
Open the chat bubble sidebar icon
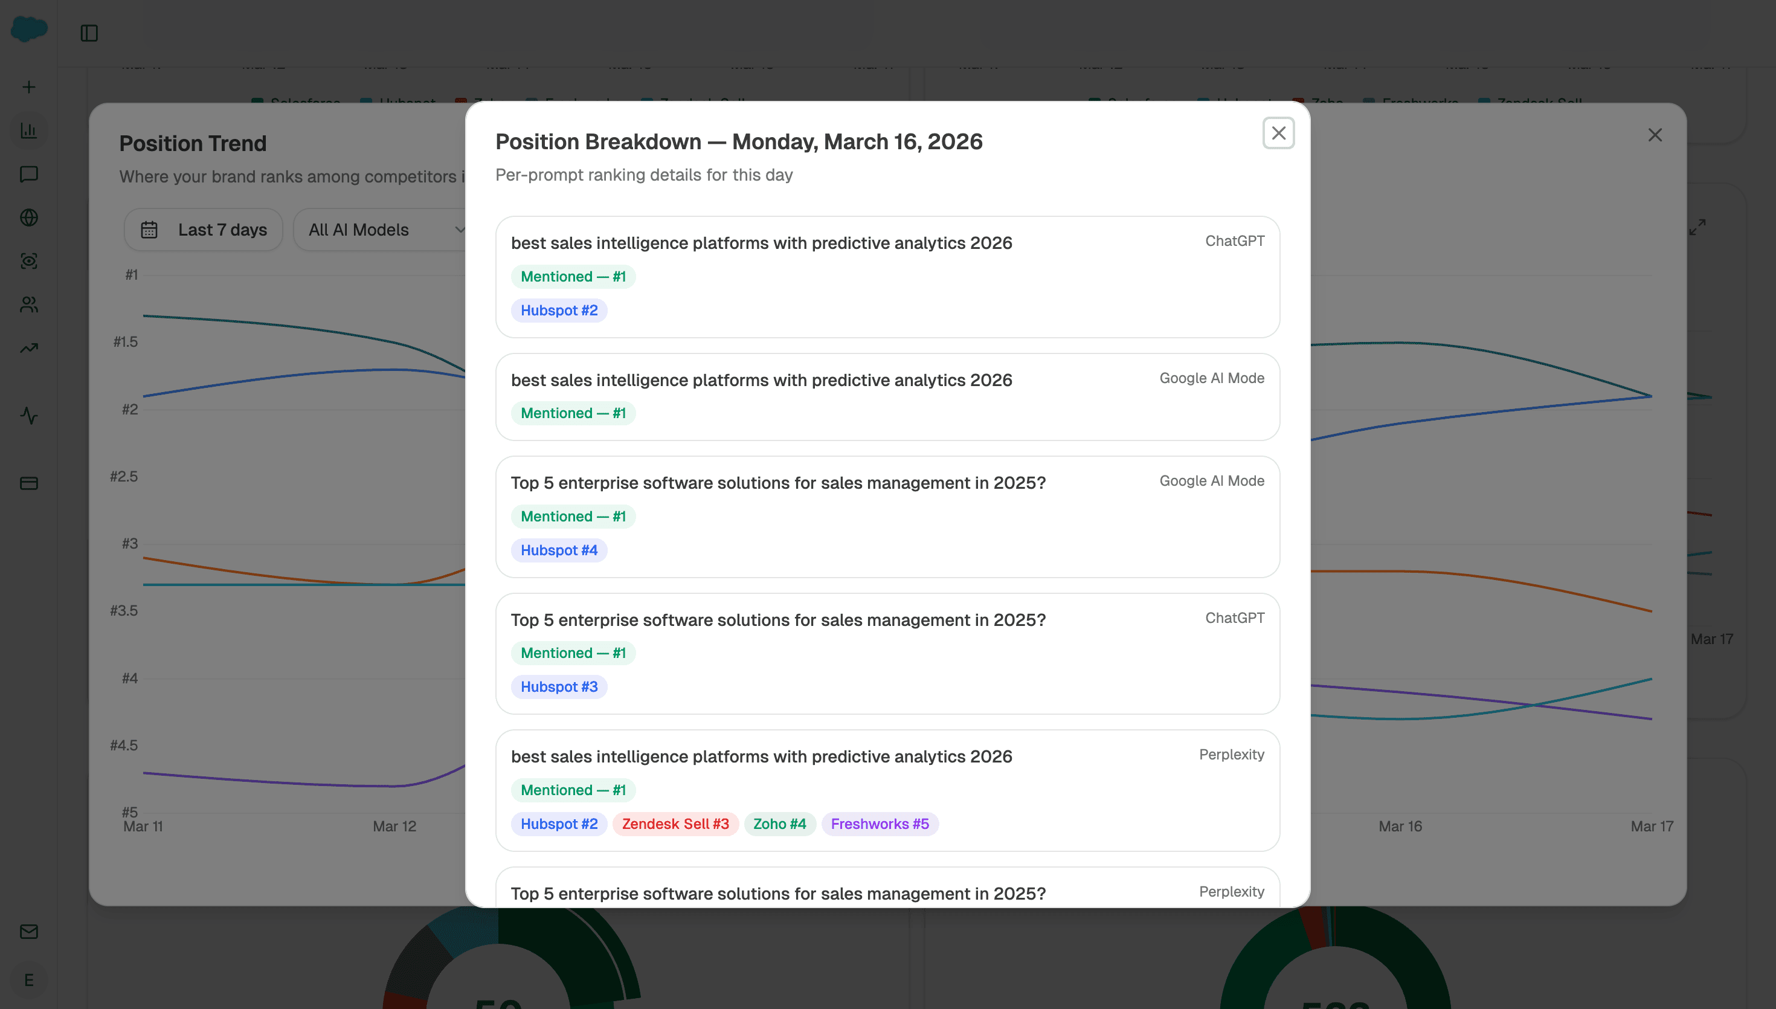point(29,174)
